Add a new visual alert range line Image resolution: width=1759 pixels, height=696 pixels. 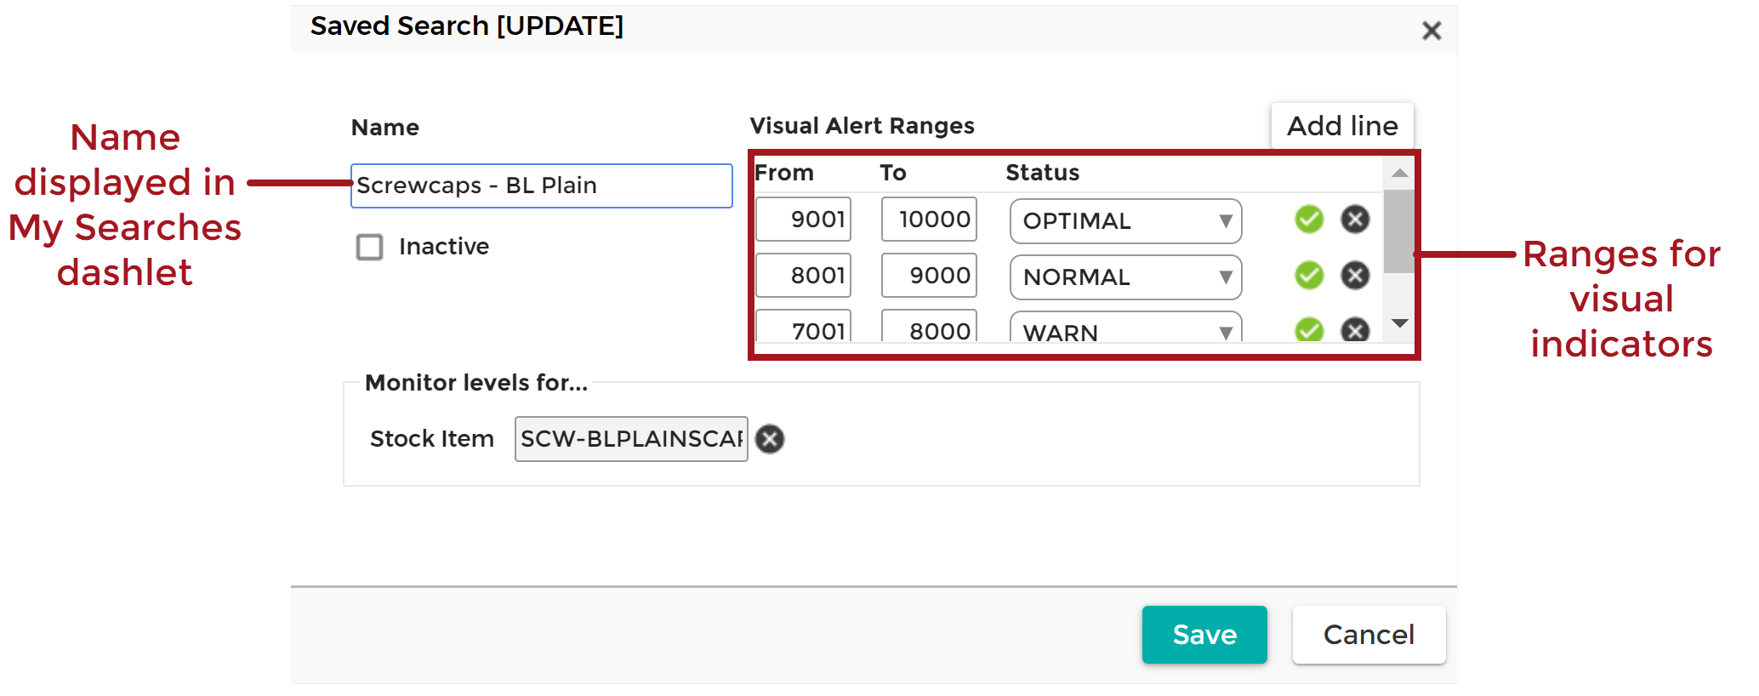[x=1341, y=125]
